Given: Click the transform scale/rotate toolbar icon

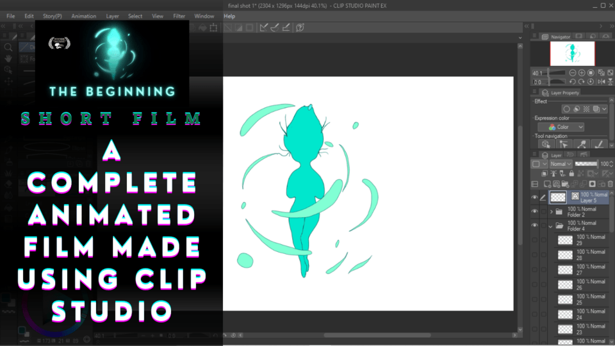Looking at the screenshot, I should 213,28.
